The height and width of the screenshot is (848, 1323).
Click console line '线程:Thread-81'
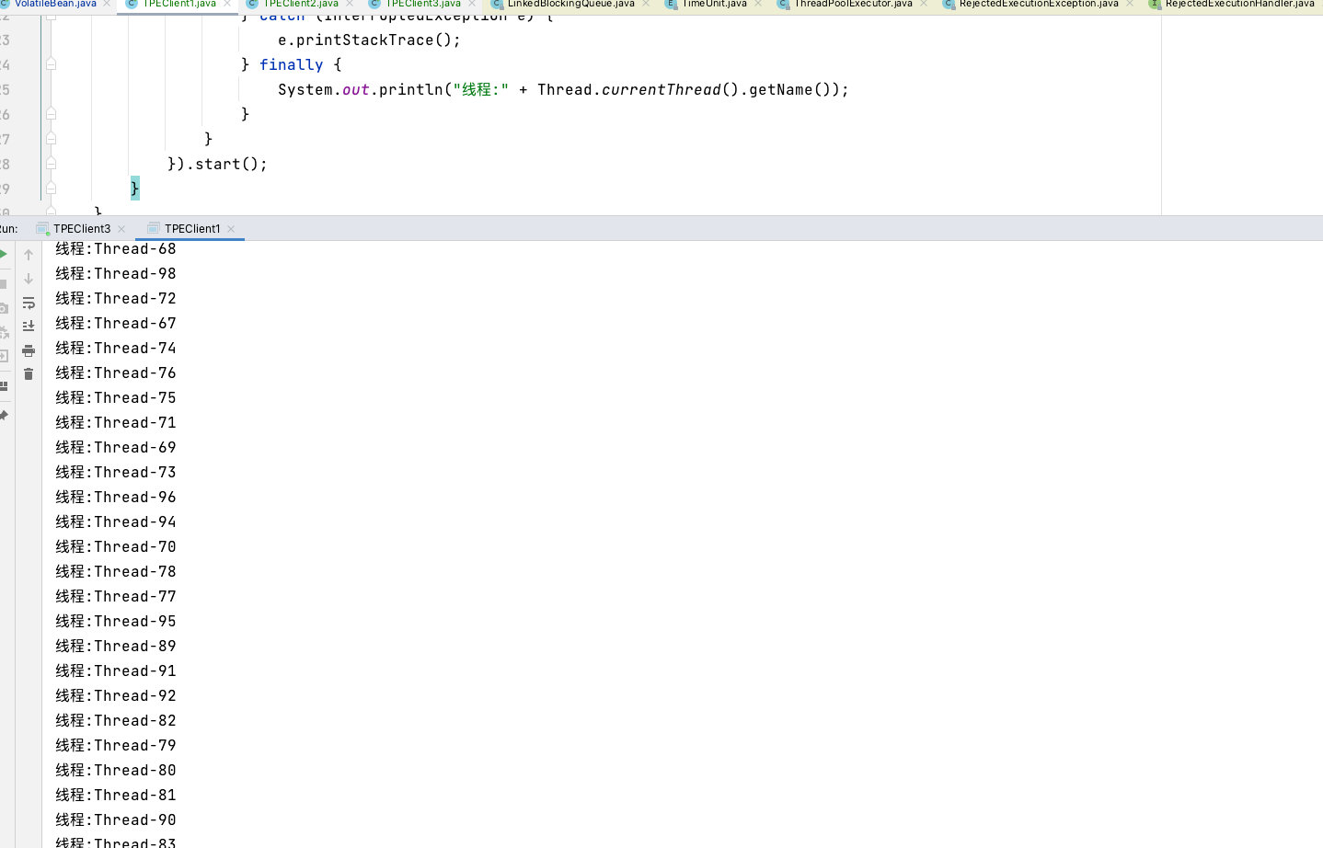[x=115, y=795]
